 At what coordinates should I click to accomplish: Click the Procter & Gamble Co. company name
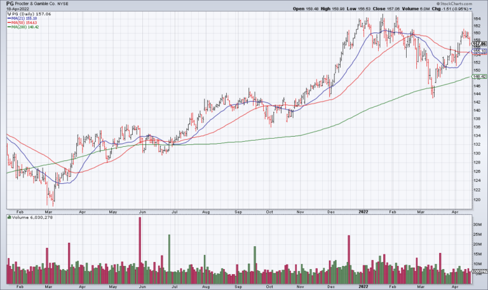[x=35, y=4]
